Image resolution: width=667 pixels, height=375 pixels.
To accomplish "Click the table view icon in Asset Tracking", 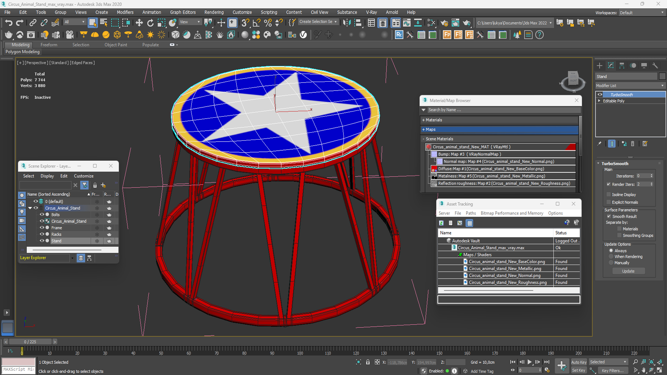I will tap(470, 223).
